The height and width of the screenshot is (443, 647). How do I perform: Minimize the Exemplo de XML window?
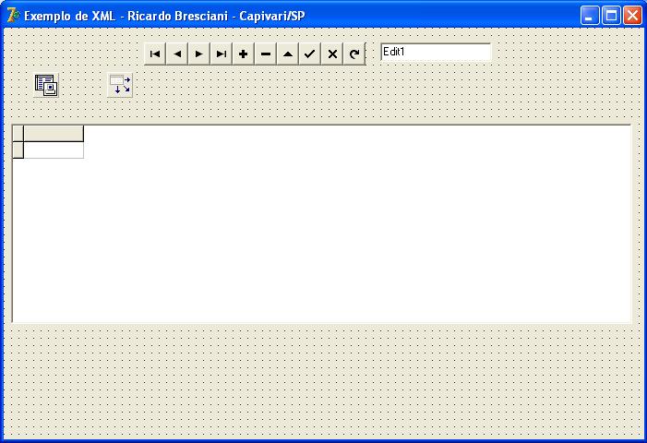coord(590,15)
